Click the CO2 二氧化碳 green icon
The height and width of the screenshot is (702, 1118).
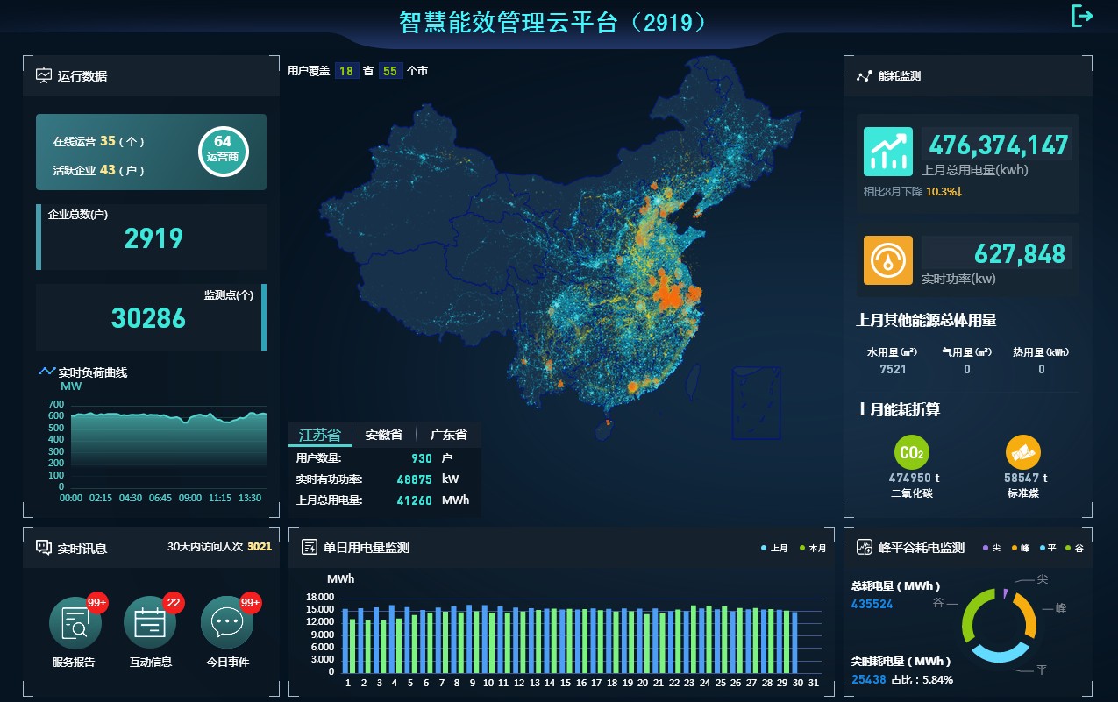click(x=911, y=453)
